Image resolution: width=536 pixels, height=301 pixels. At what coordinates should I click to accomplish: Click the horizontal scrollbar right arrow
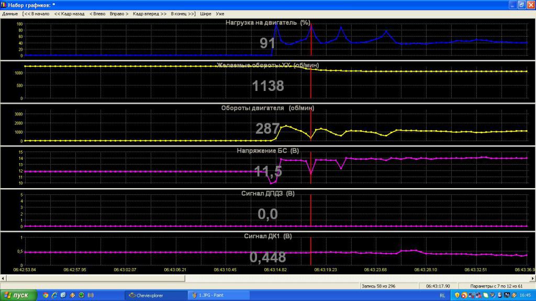532,278
